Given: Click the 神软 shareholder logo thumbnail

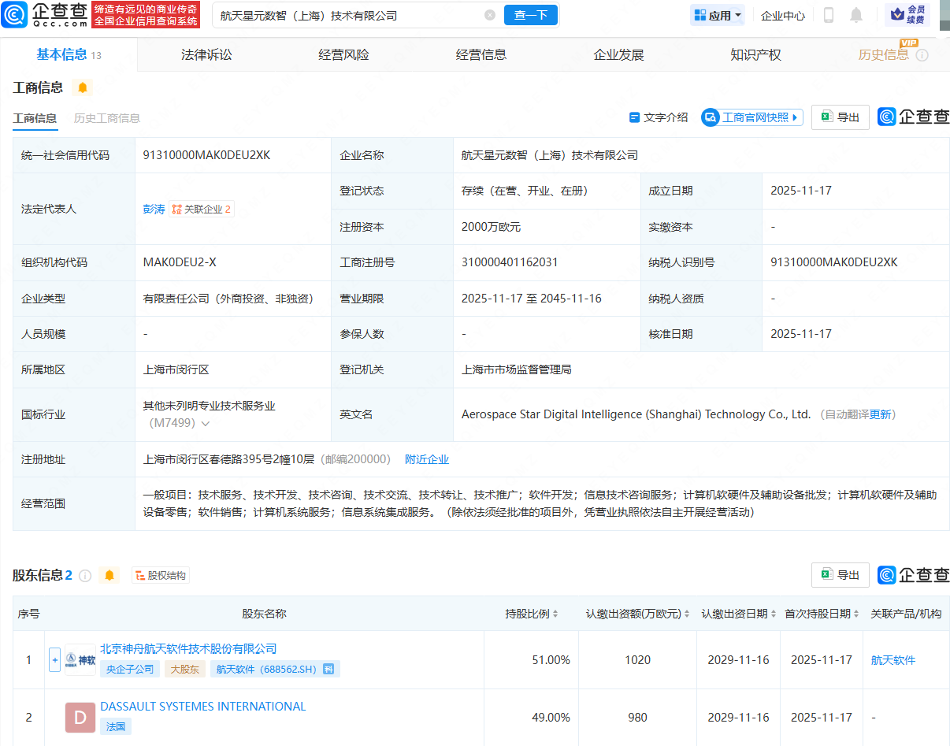Looking at the screenshot, I should 80,659.
